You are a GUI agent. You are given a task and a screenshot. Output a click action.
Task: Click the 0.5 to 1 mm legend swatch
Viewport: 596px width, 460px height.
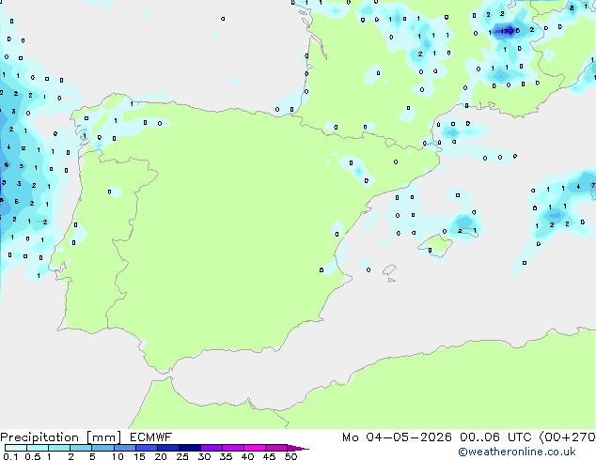[38, 448]
